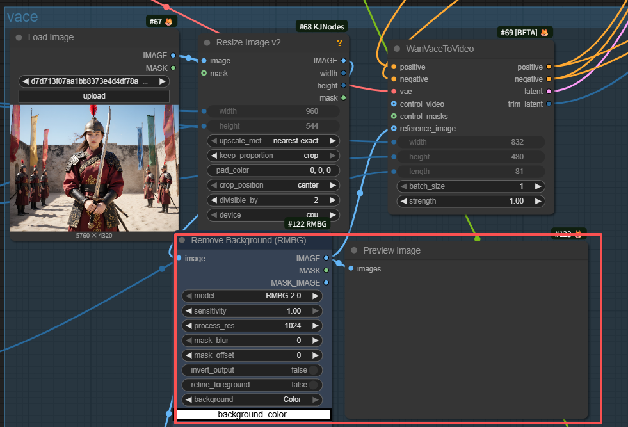Toggle refine_foreground in RMBG node
Image resolution: width=628 pixels, height=427 pixels.
pos(252,385)
